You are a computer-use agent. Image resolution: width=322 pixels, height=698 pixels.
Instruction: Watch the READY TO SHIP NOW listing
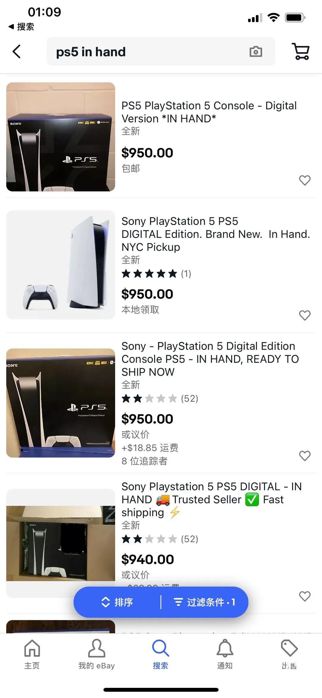tap(305, 456)
